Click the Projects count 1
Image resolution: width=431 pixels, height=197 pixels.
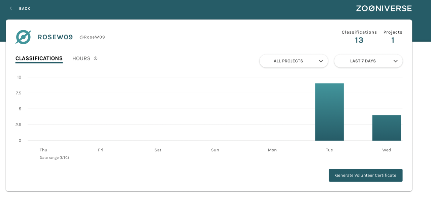coord(393,40)
